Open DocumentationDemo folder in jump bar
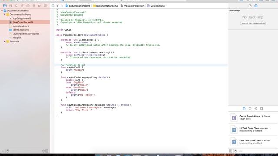The height and width of the screenshot is (156, 278). (x=105, y=6)
